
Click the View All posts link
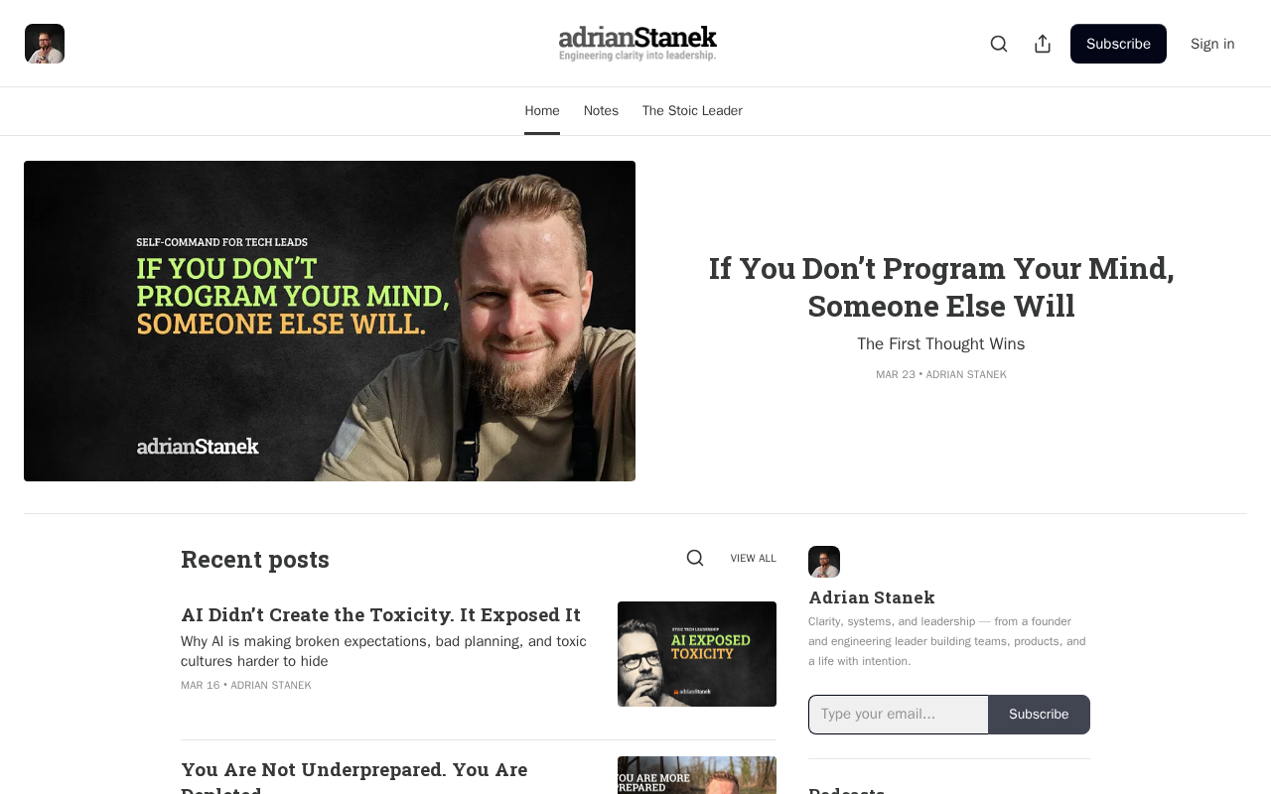pos(754,558)
